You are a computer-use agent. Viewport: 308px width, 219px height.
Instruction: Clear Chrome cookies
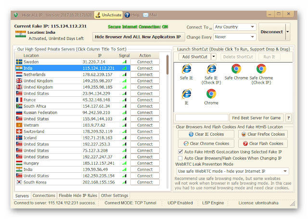206,143
